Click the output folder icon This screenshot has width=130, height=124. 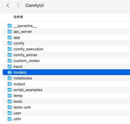(x=10, y=84)
